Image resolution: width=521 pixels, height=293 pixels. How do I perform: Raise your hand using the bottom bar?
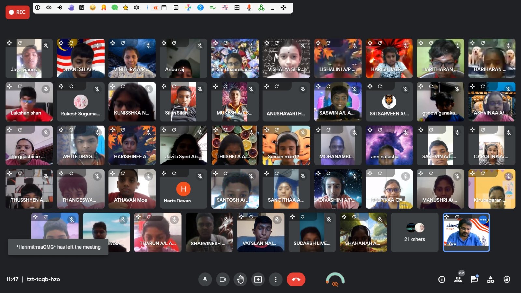pos(240,279)
